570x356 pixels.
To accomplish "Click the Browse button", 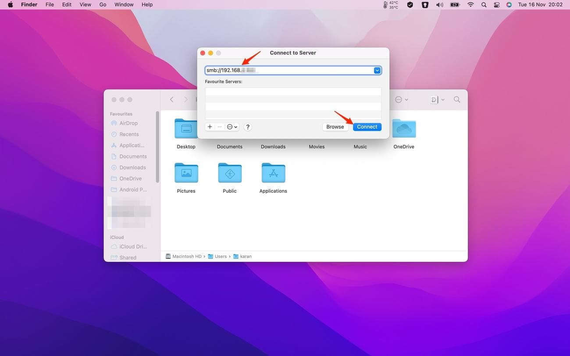I will (x=335, y=127).
